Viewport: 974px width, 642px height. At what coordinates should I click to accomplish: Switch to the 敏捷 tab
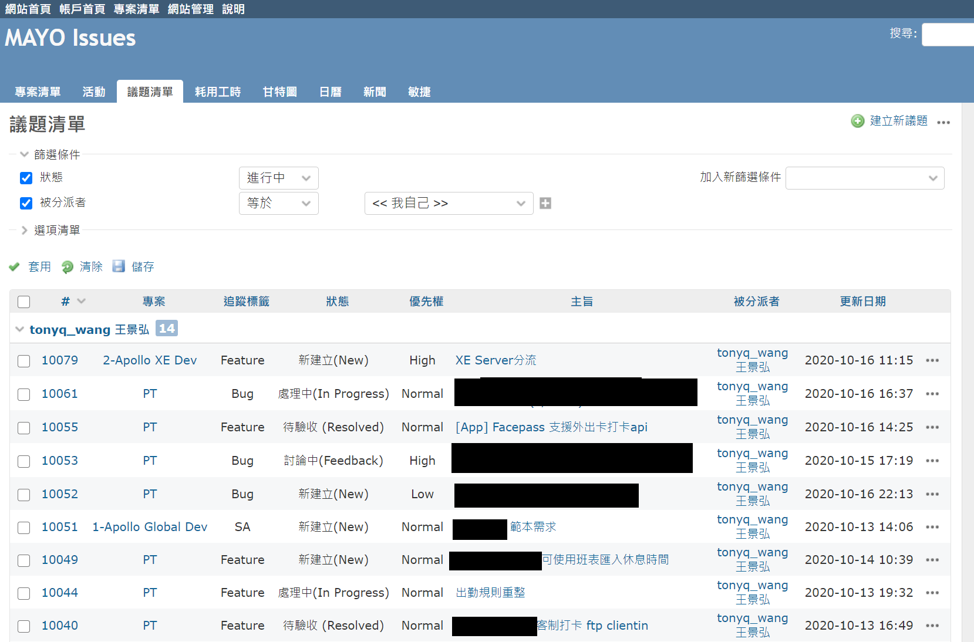(x=419, y=92)
